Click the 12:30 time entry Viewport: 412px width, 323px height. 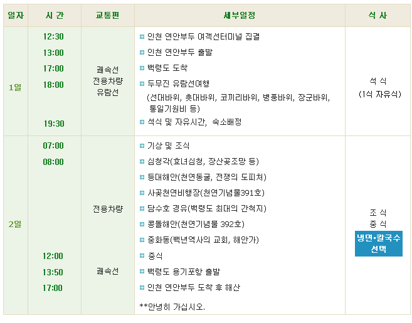click(x=53, y=36)
